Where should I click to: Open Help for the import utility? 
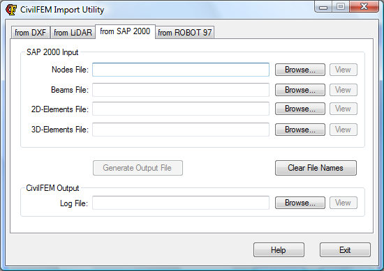tap(279, 249)
